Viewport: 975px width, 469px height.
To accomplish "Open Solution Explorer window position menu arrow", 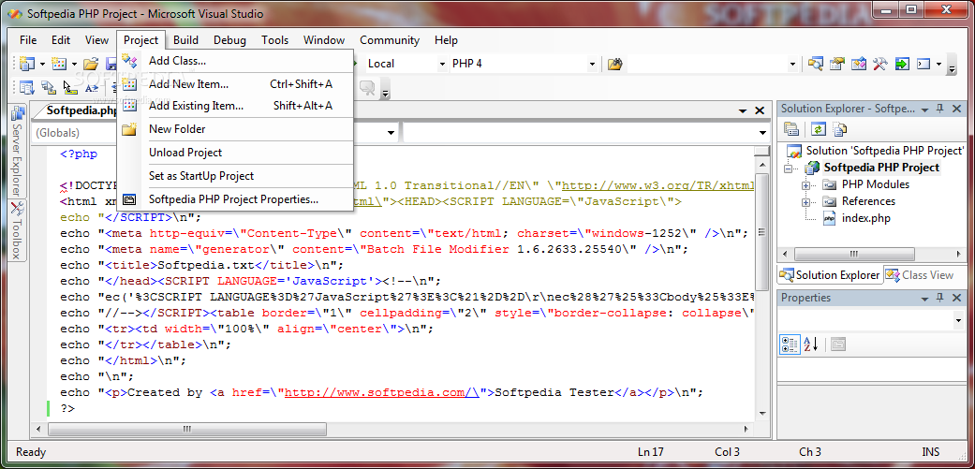I will tap(925, 109).
